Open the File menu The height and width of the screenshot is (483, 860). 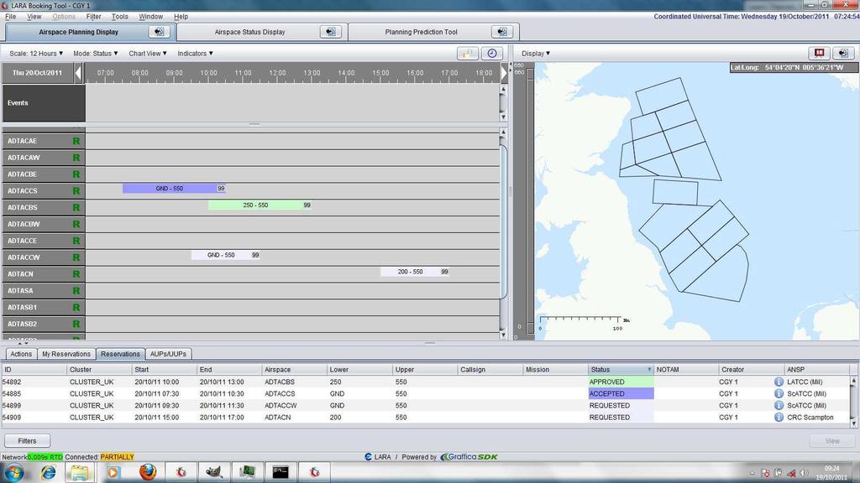[x=10, y=17]
